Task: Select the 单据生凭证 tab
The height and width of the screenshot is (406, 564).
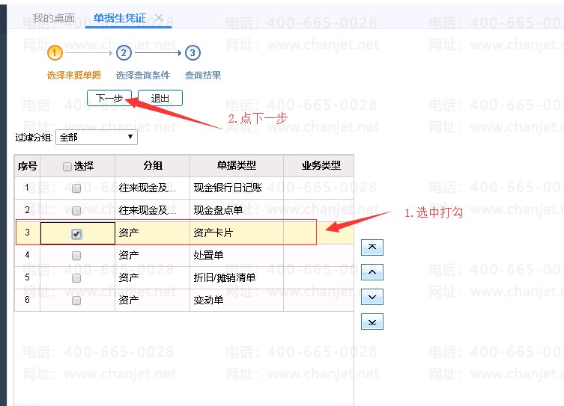Action: (120, 18)
